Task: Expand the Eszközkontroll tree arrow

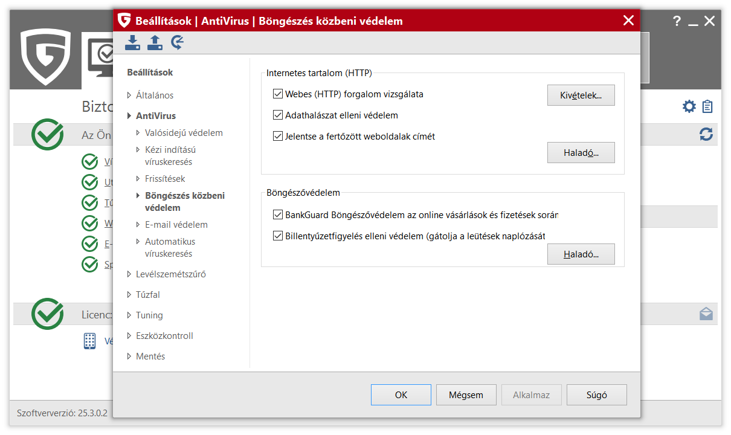Action: [129, 336]
